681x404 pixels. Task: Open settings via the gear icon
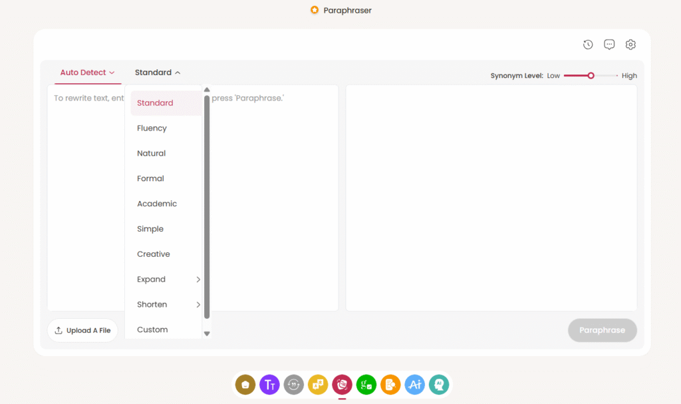tap(630, 45)
